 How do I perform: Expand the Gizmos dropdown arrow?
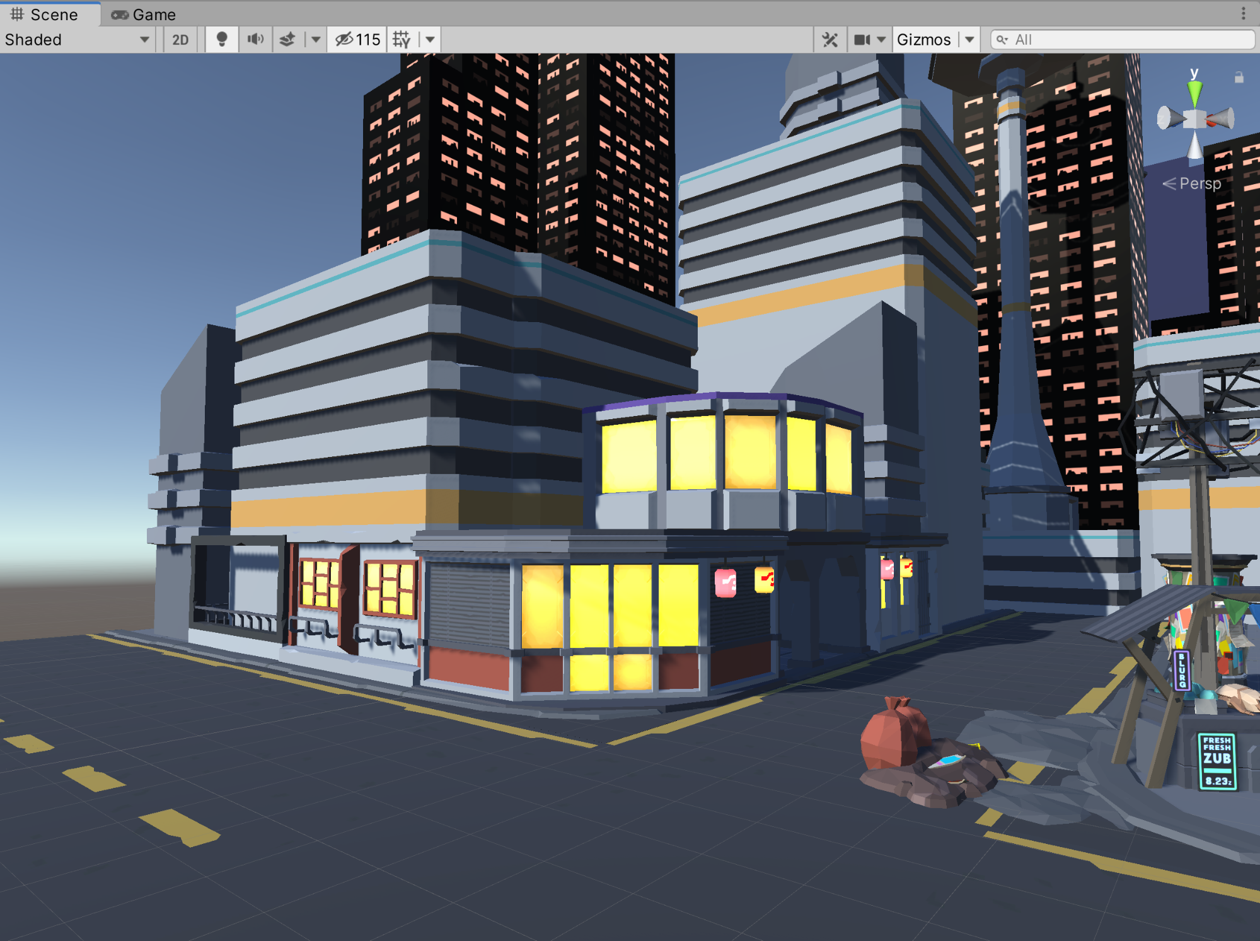pyautogui.click(x=969, y=40)
